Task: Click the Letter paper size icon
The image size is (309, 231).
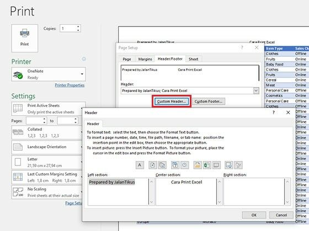Action: [18, 162]
